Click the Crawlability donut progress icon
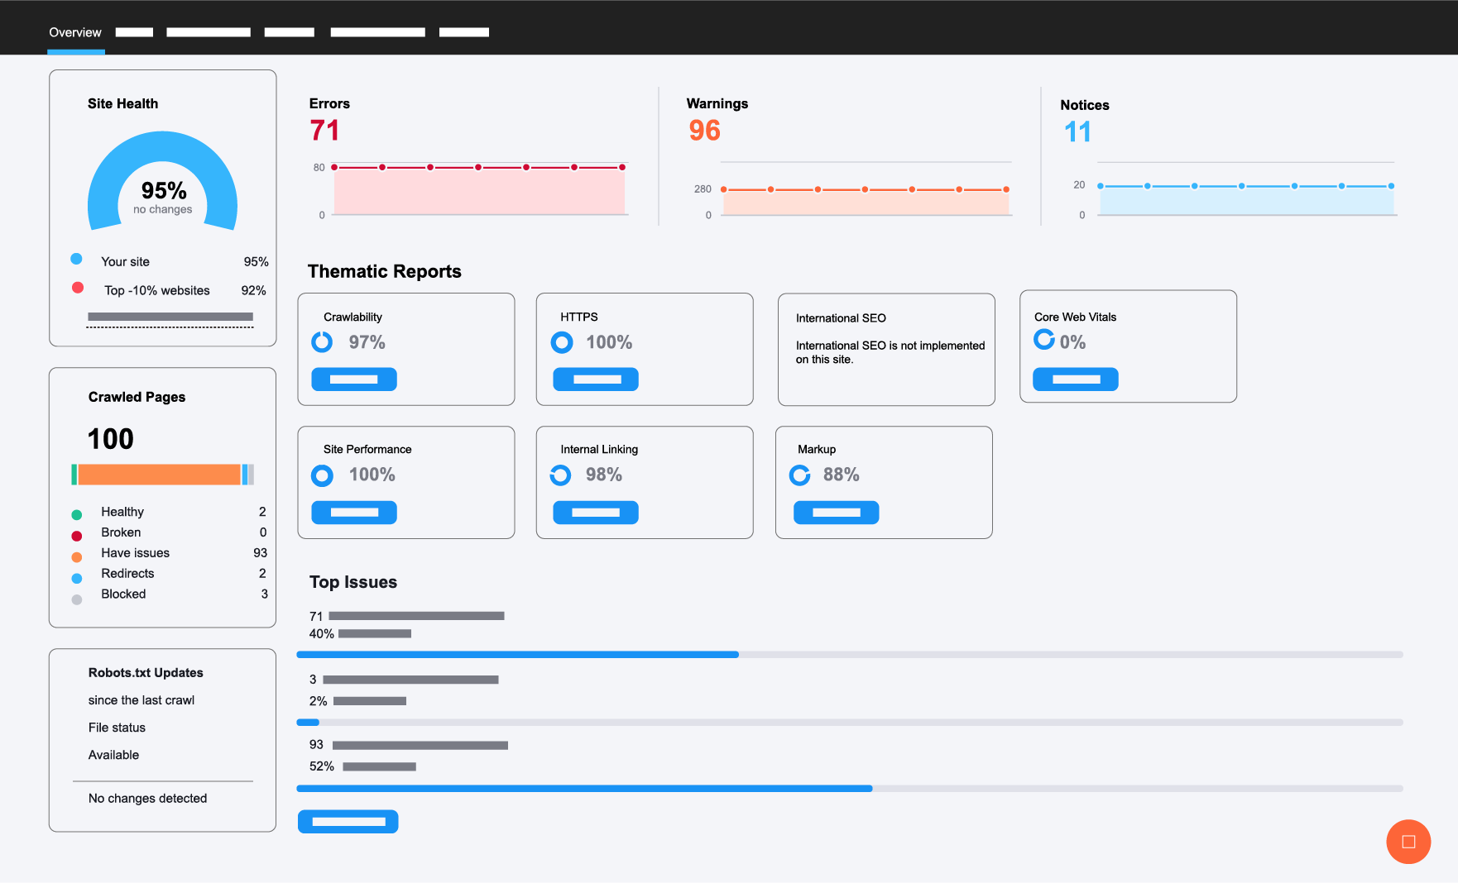 point(322,342)
